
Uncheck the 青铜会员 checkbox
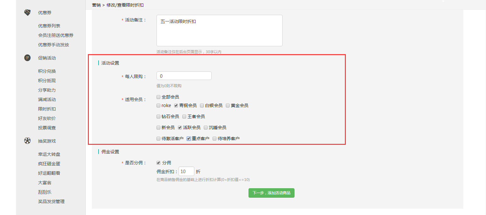176,105
